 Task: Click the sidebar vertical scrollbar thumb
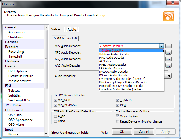[46, 59]
